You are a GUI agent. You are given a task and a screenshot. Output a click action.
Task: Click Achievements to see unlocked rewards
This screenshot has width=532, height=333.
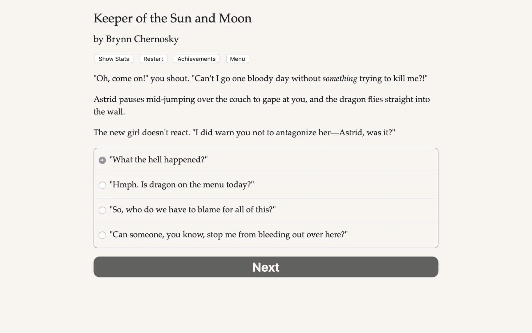tap(196, 59)
